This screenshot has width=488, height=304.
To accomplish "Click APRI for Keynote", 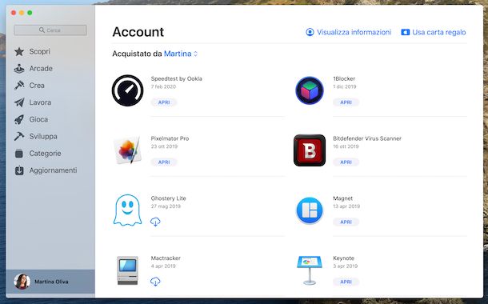I will click(346, 282).
